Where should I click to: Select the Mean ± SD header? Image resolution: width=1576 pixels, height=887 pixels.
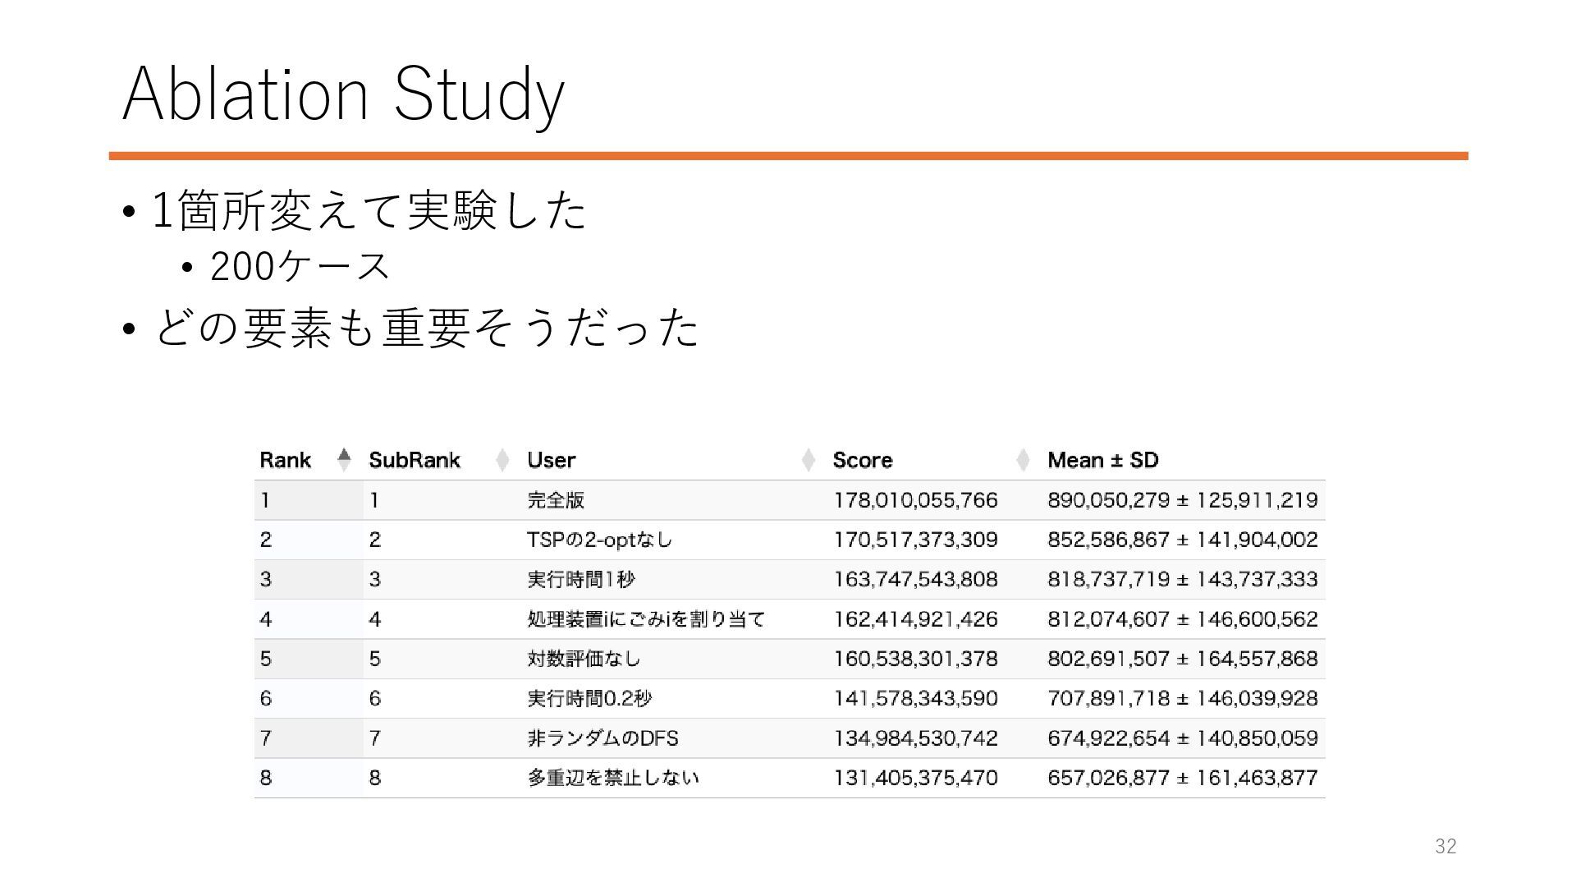tap(1102, 460)
